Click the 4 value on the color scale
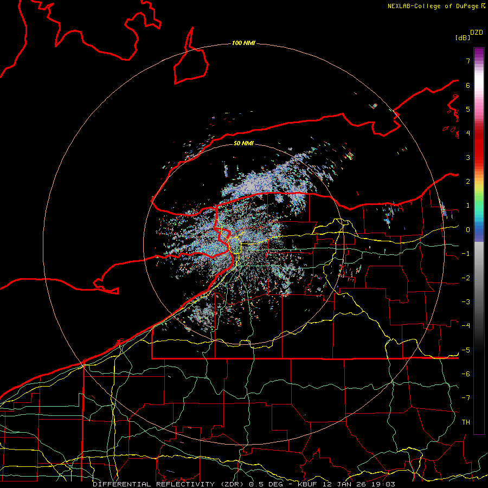The image size is (488, 488). (x=468, y=133)
